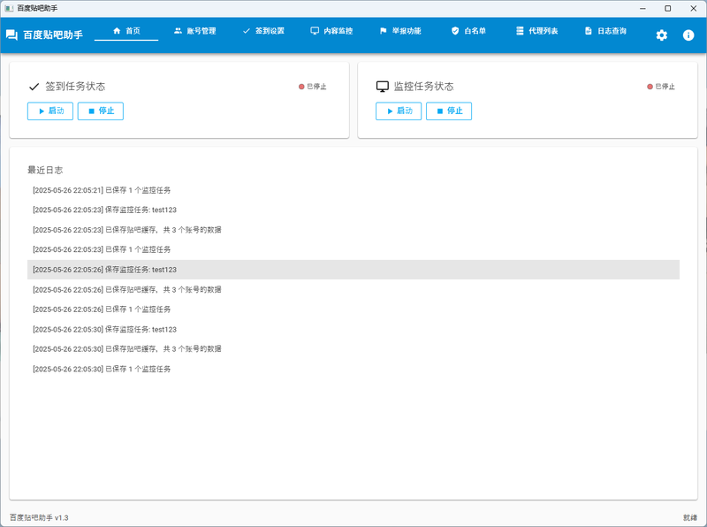Click 已停止 status in monitor card
This screenshot has width=707, height=527.
coord(665,87)
